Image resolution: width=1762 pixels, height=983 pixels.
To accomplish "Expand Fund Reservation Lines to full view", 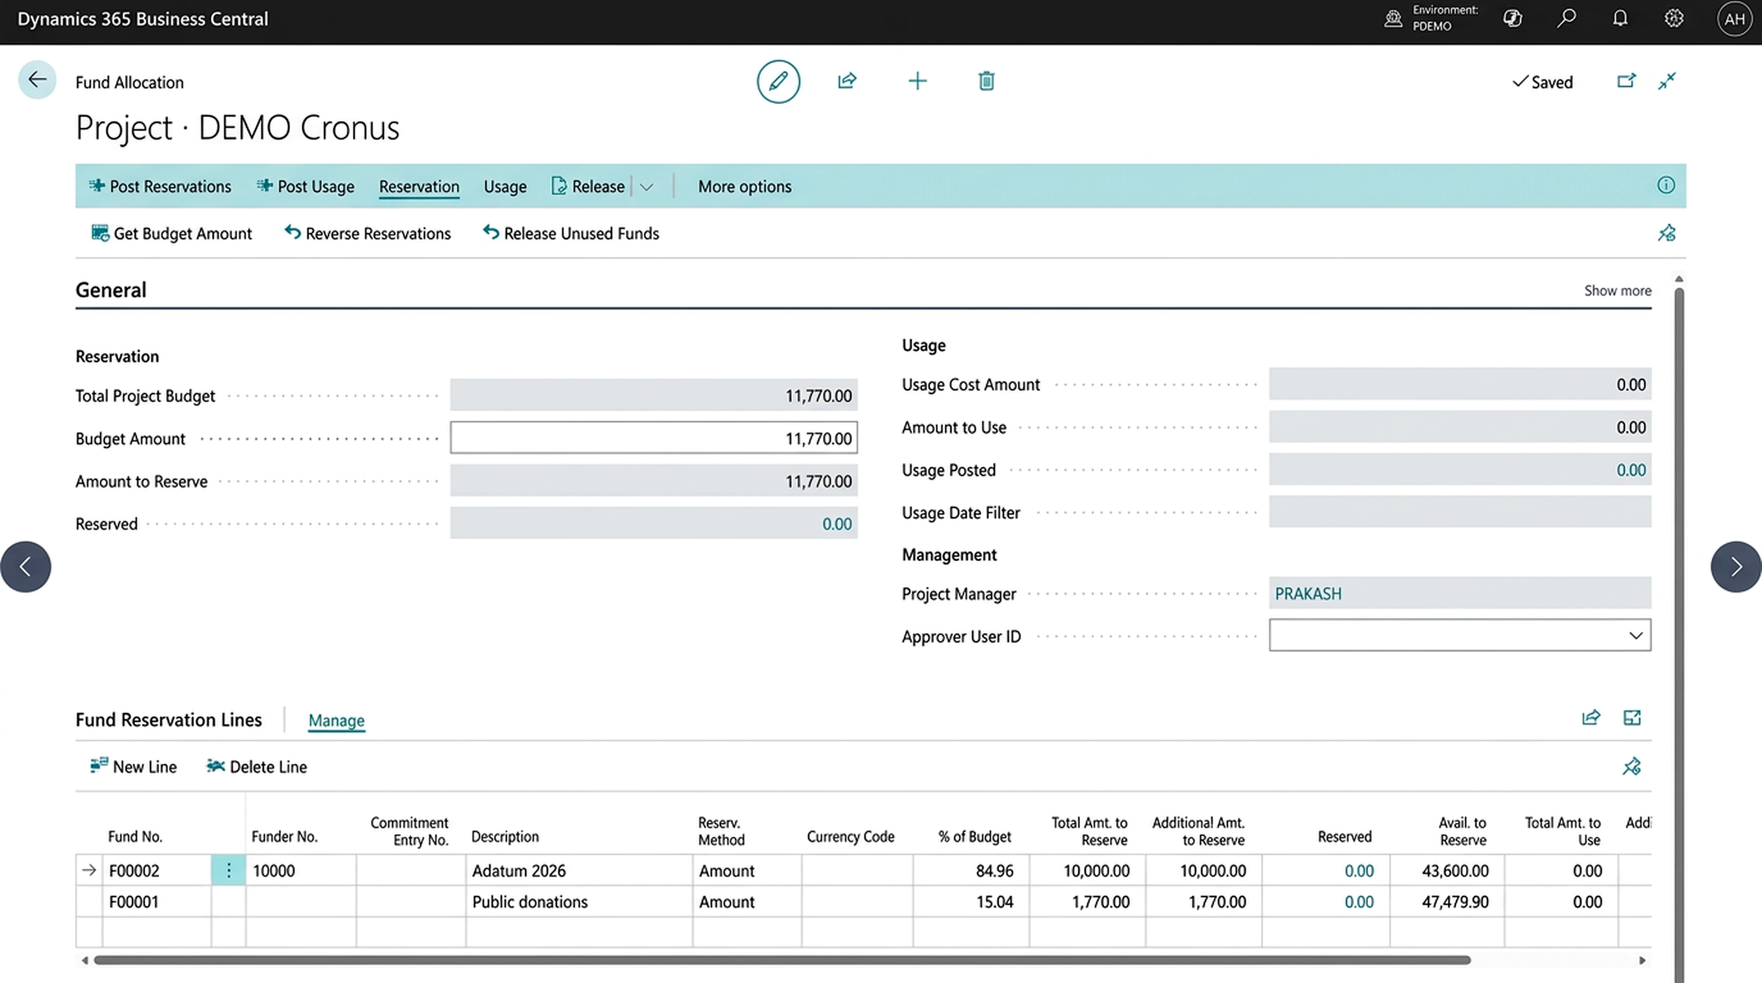I will (1632, 718).
